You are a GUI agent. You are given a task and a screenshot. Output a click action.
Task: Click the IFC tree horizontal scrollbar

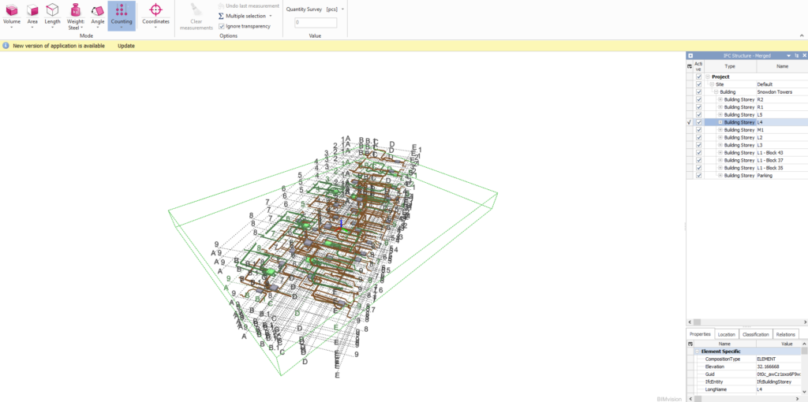[x=742, y=322]
